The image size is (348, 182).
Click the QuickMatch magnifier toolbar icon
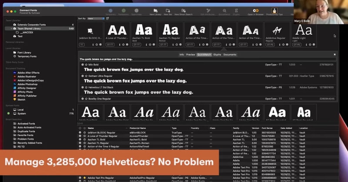(224, 10)
